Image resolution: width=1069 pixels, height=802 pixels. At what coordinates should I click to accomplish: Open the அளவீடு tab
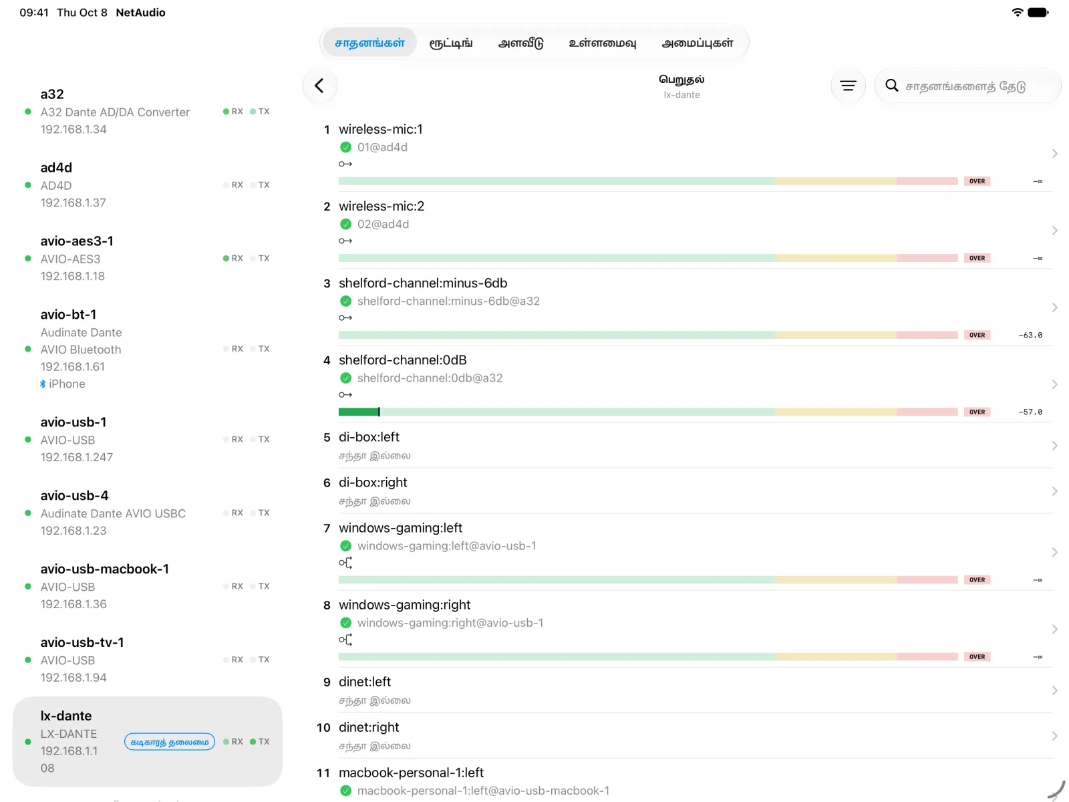click(x=521, y=43)
